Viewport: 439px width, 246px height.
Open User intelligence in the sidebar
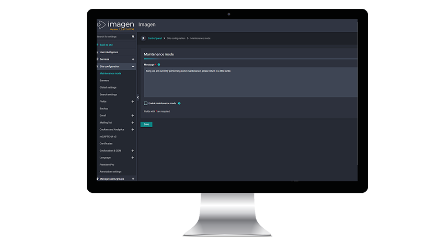pyautogui.click(x=109, y=52)
